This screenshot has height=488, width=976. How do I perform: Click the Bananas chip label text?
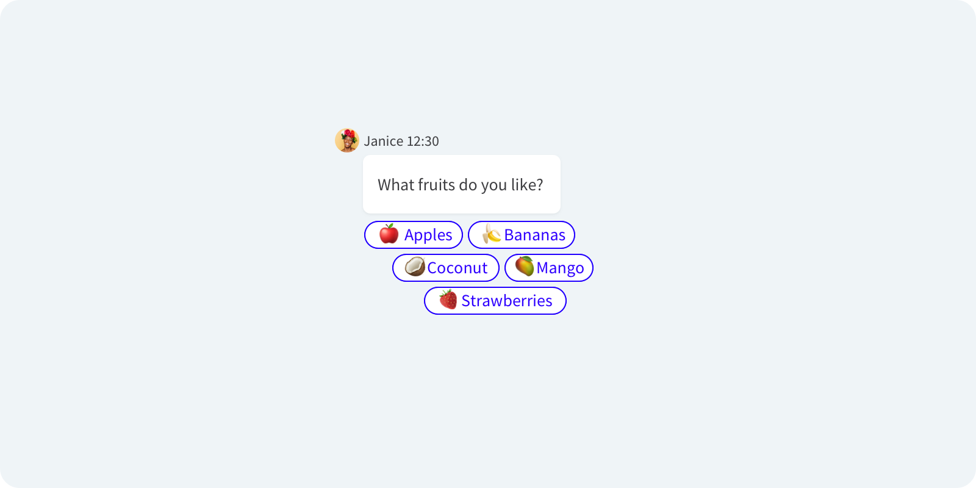point(534,234)
